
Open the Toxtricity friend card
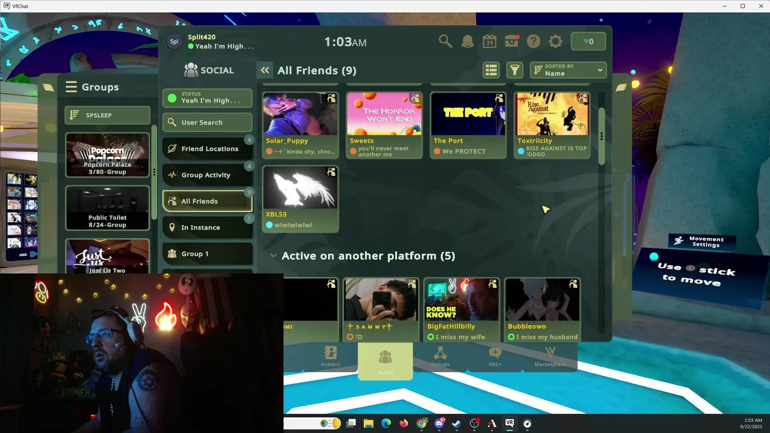coord(552,125)
